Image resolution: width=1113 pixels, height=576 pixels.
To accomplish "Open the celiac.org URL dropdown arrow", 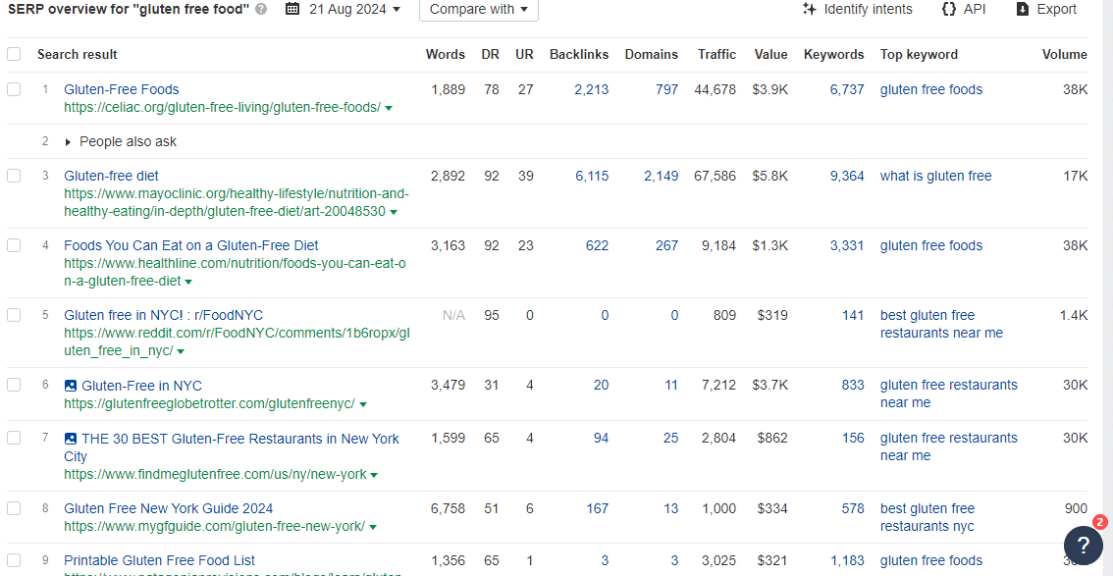I will (389, 108).
